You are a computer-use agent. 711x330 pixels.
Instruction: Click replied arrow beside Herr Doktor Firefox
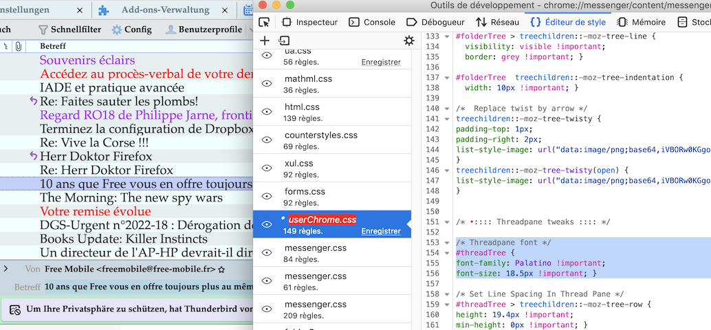point(34,156)
